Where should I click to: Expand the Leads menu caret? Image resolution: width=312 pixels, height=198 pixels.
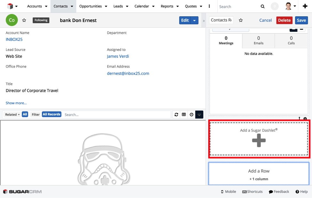[x=127, y=6]
